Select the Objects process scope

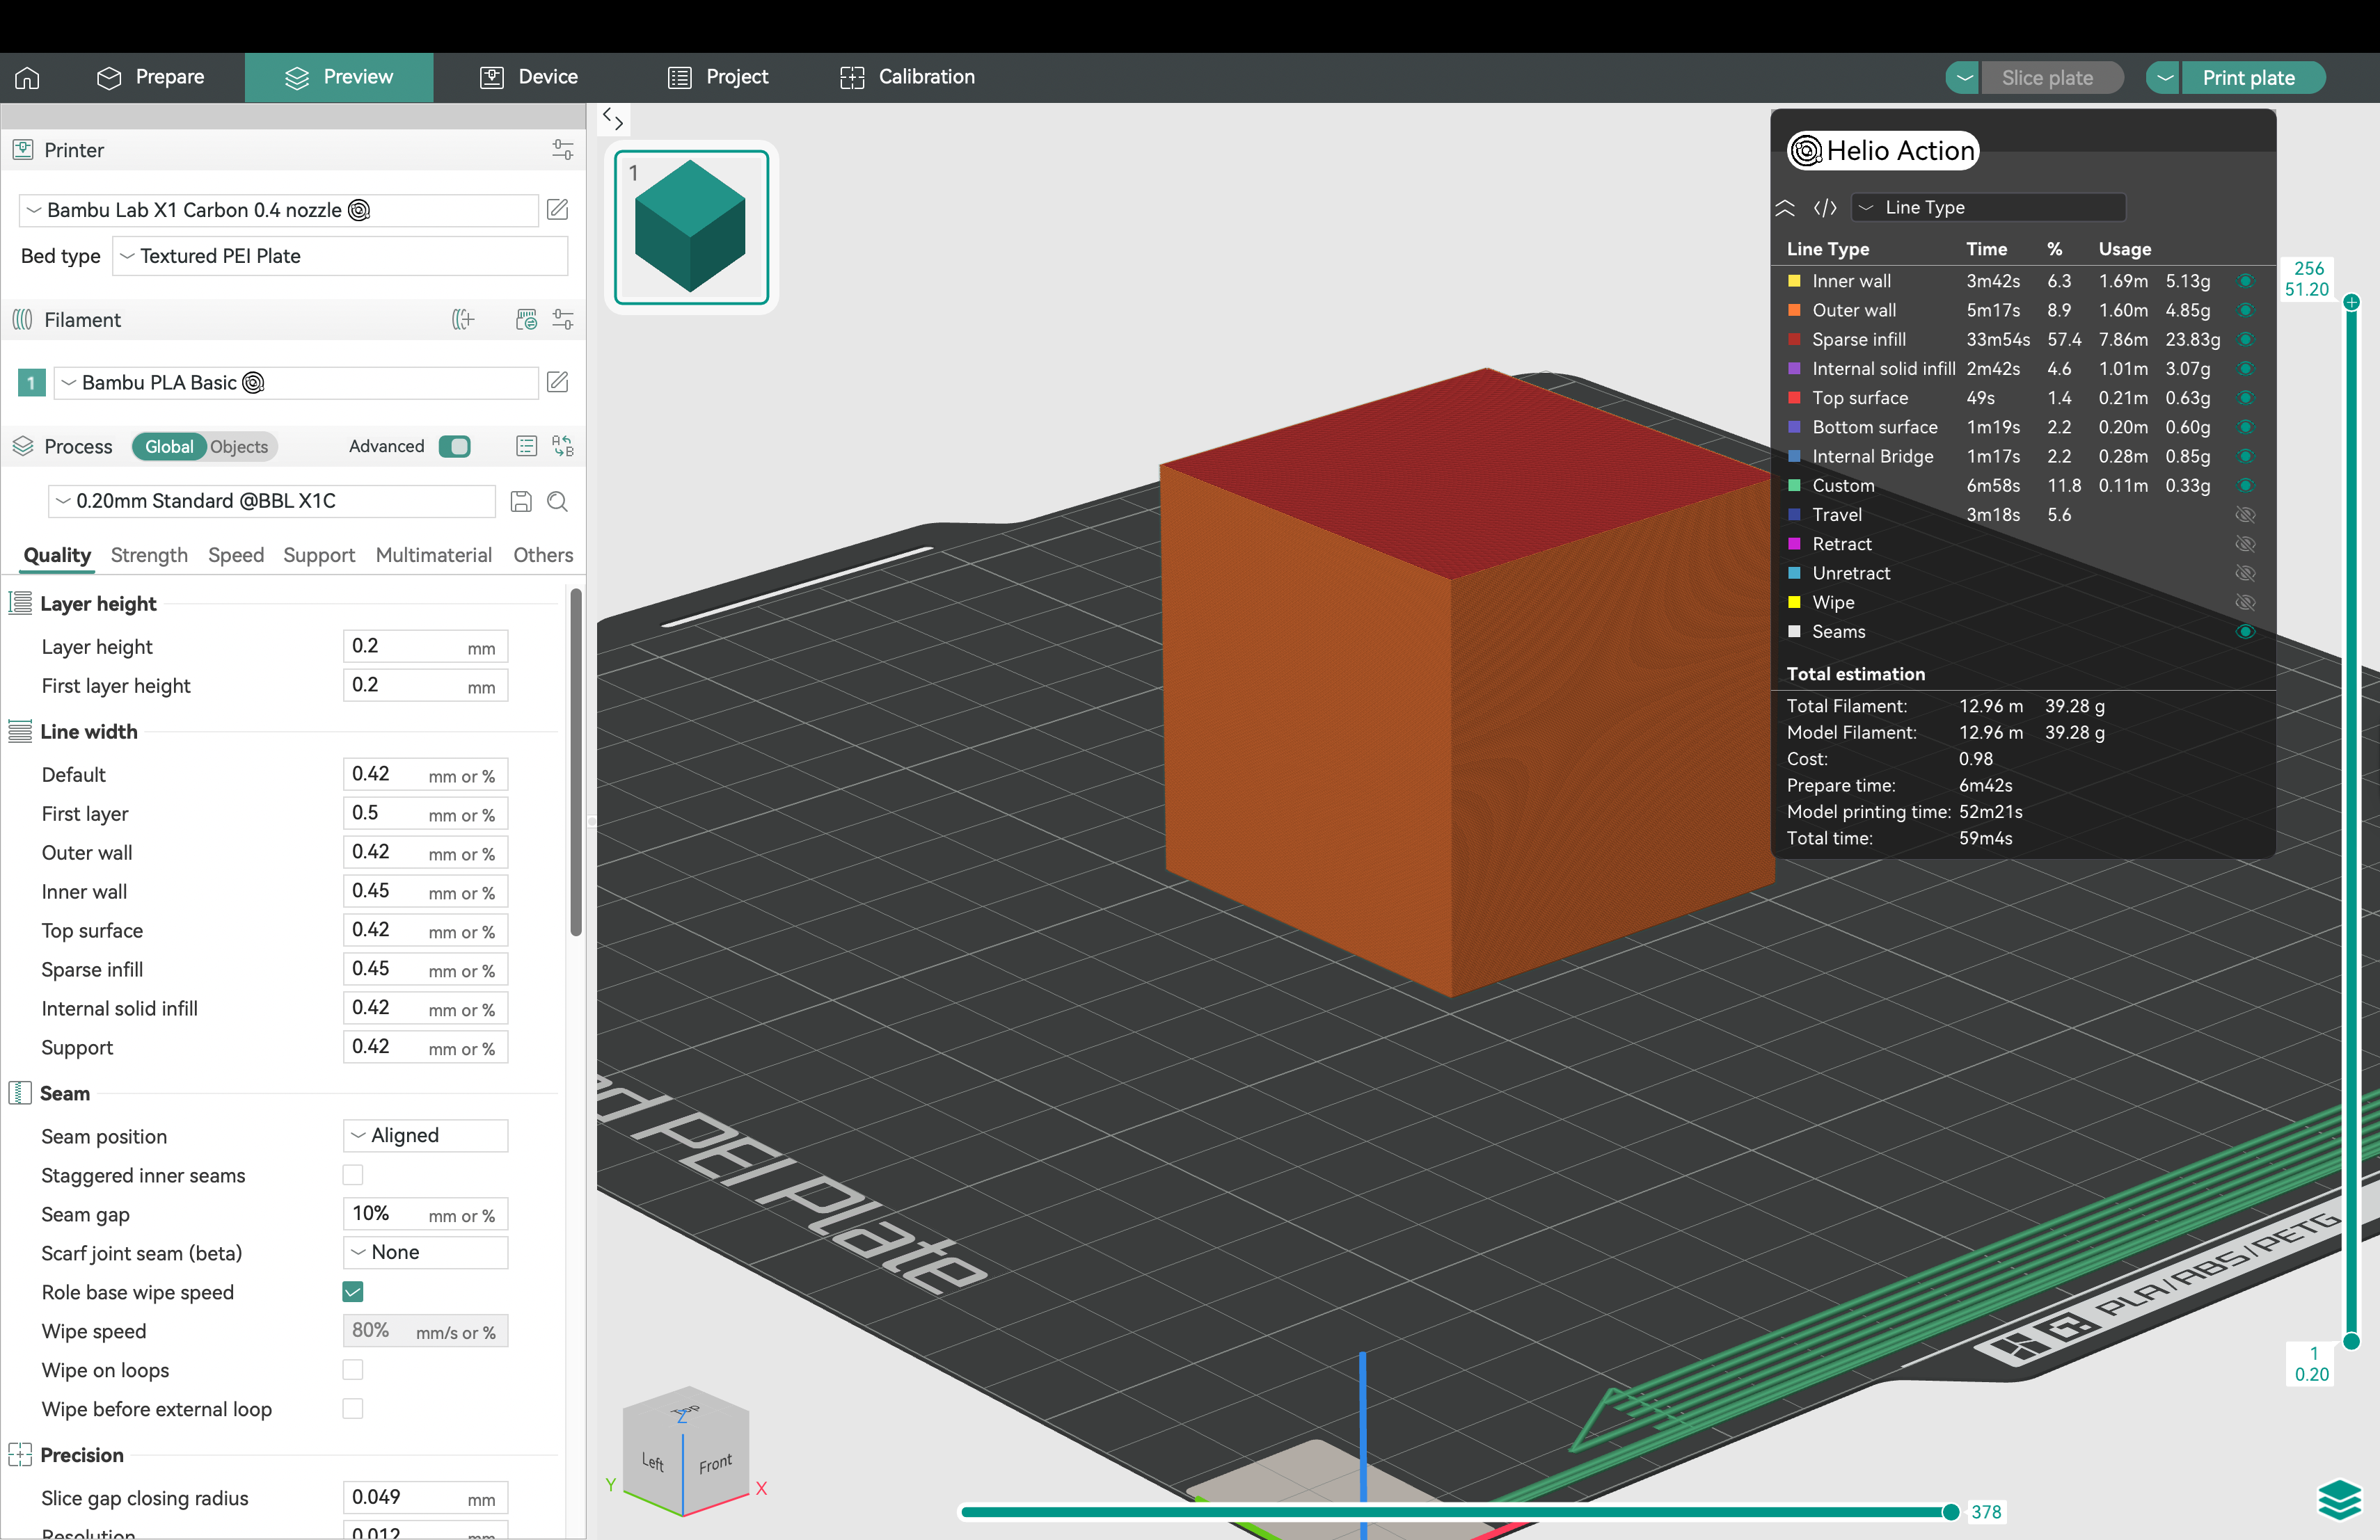point(239,446)
